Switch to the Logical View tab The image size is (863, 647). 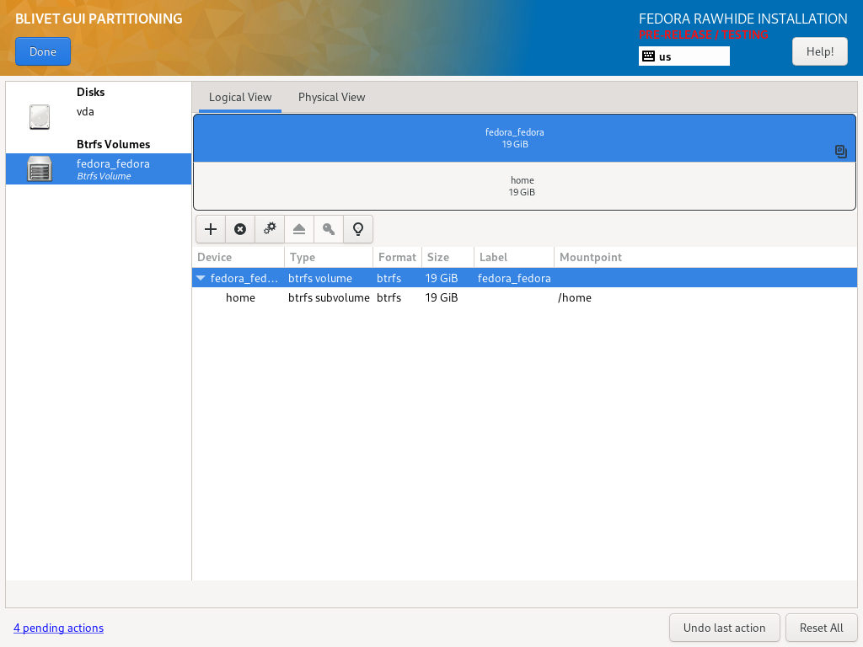(240, 98)
